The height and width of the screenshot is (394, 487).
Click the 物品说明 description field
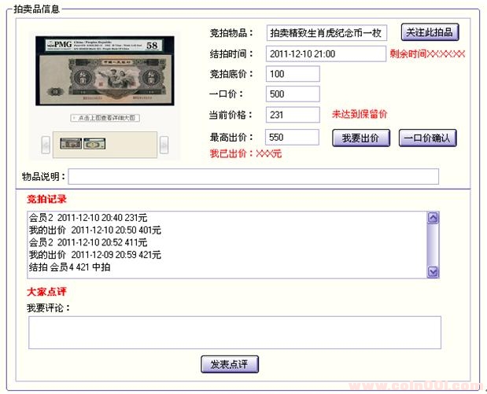pyautogui.click(x=253, y=176)
